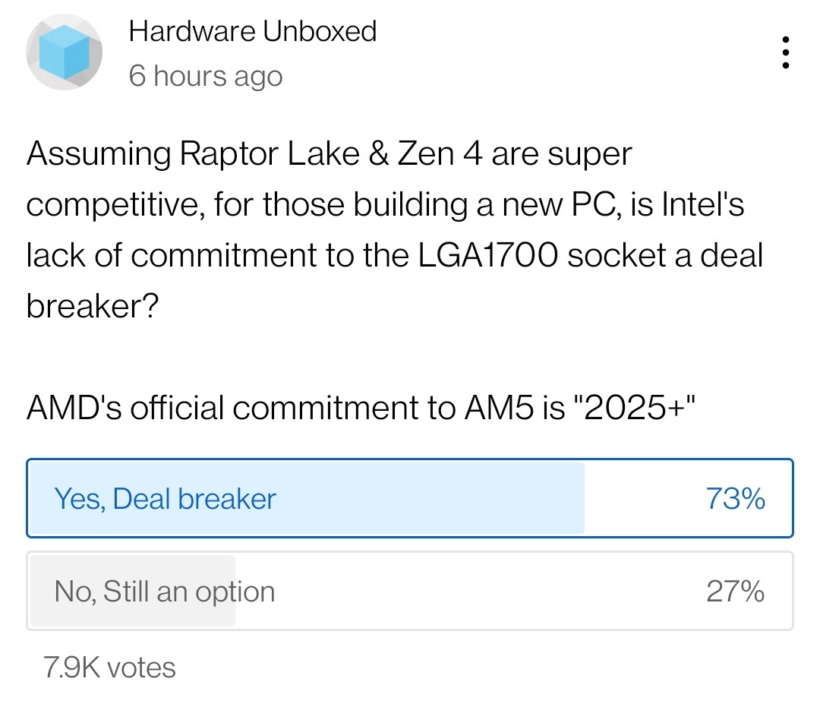Click the empty area right of the No bar
820x707 pixels.
tap(471, 591)
